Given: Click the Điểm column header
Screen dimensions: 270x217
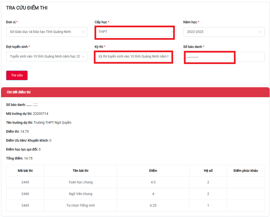Looking at the screenshot, I should coord(153,171).
